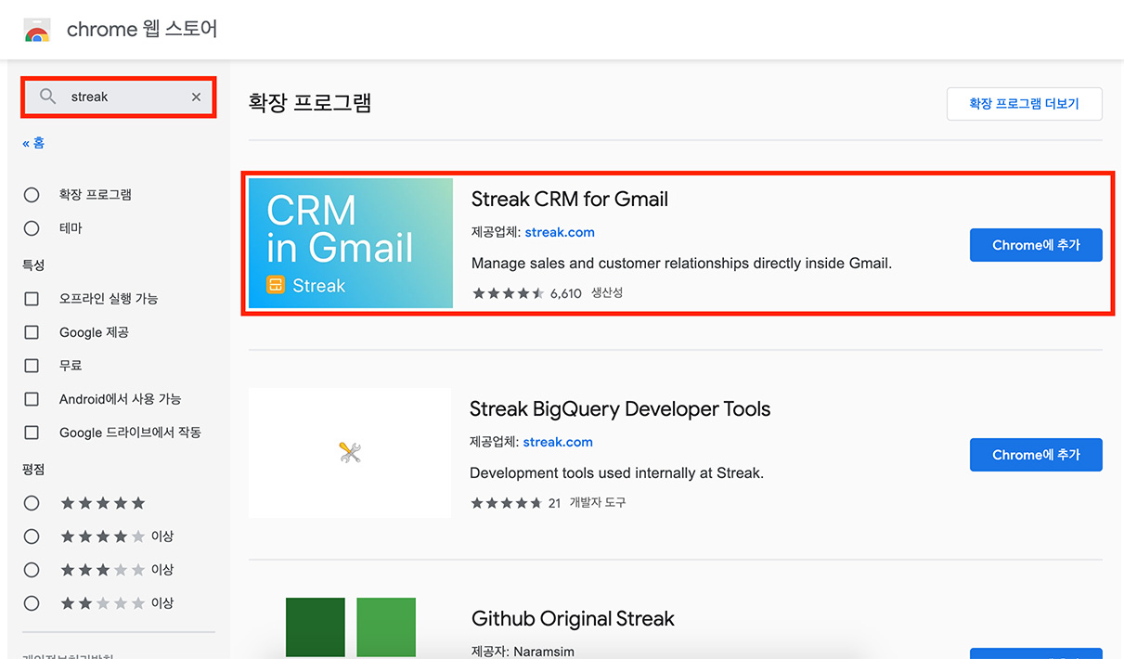Enable Android에서 사용 가능 filter
The height and width of the screenshot is (659, 1124).
[32, 399]
